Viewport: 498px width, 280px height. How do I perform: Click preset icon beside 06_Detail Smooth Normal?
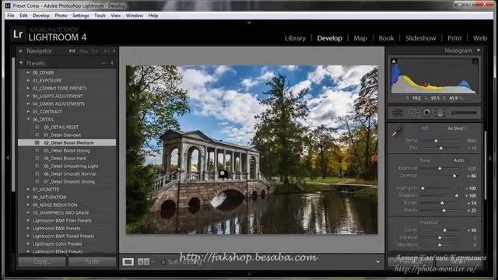coord(37,173)
